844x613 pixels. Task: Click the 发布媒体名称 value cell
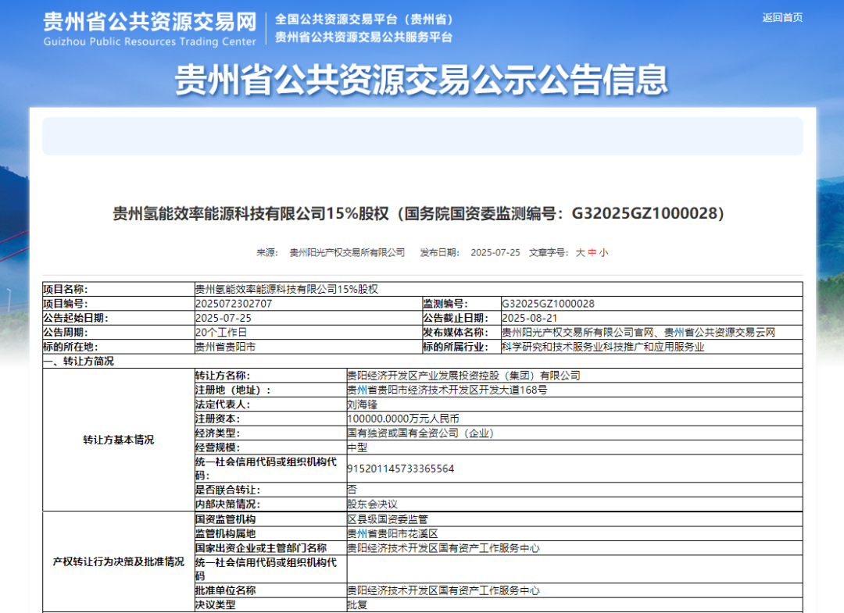[x=652, y=333]
